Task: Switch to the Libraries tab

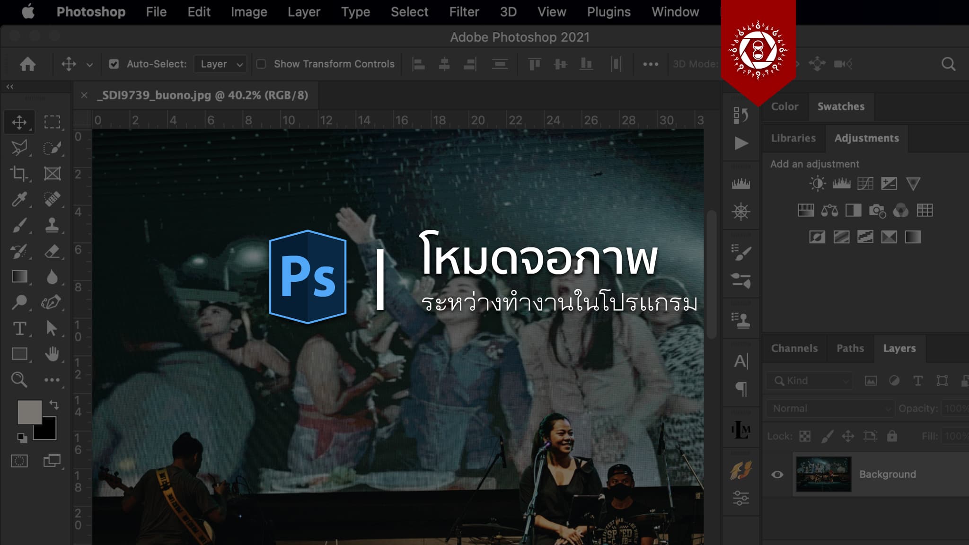Action: pos(793,138)
